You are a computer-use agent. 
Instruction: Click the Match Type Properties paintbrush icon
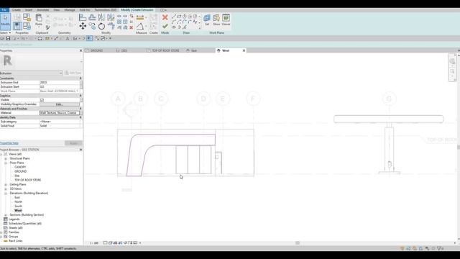pos(48,27)
